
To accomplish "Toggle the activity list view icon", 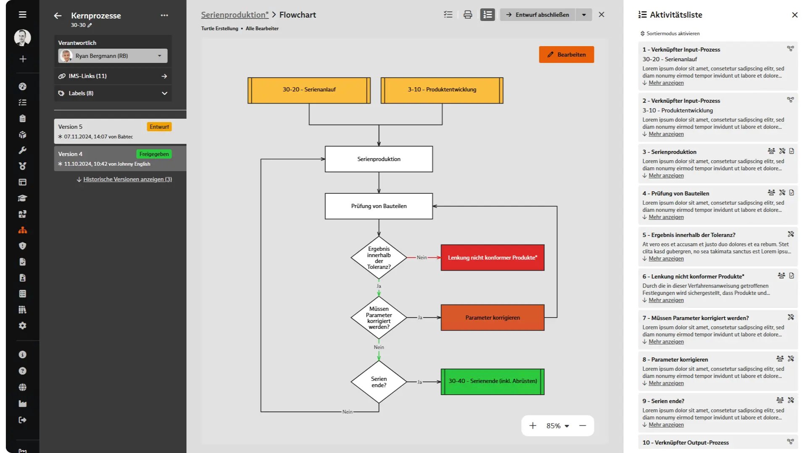I will [x=488, y=15].
